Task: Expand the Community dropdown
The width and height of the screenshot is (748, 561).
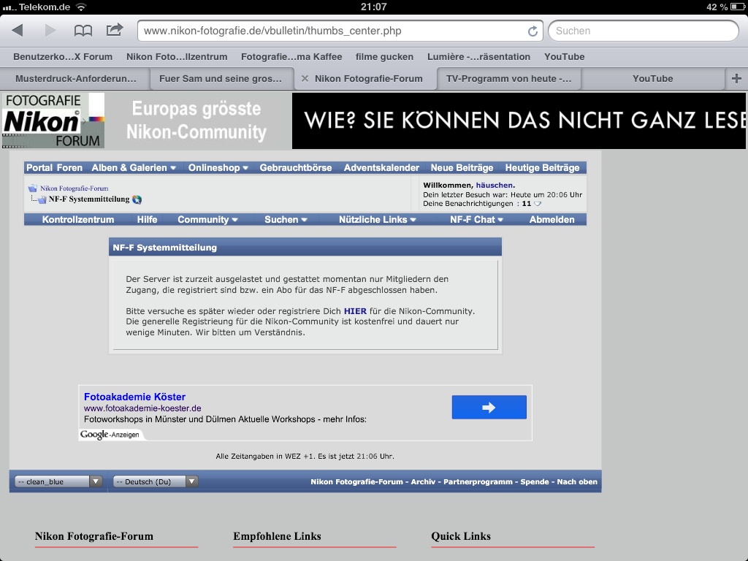Action: coord(207,219)
